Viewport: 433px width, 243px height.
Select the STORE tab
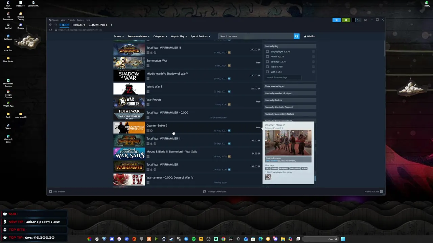point(64,25)
